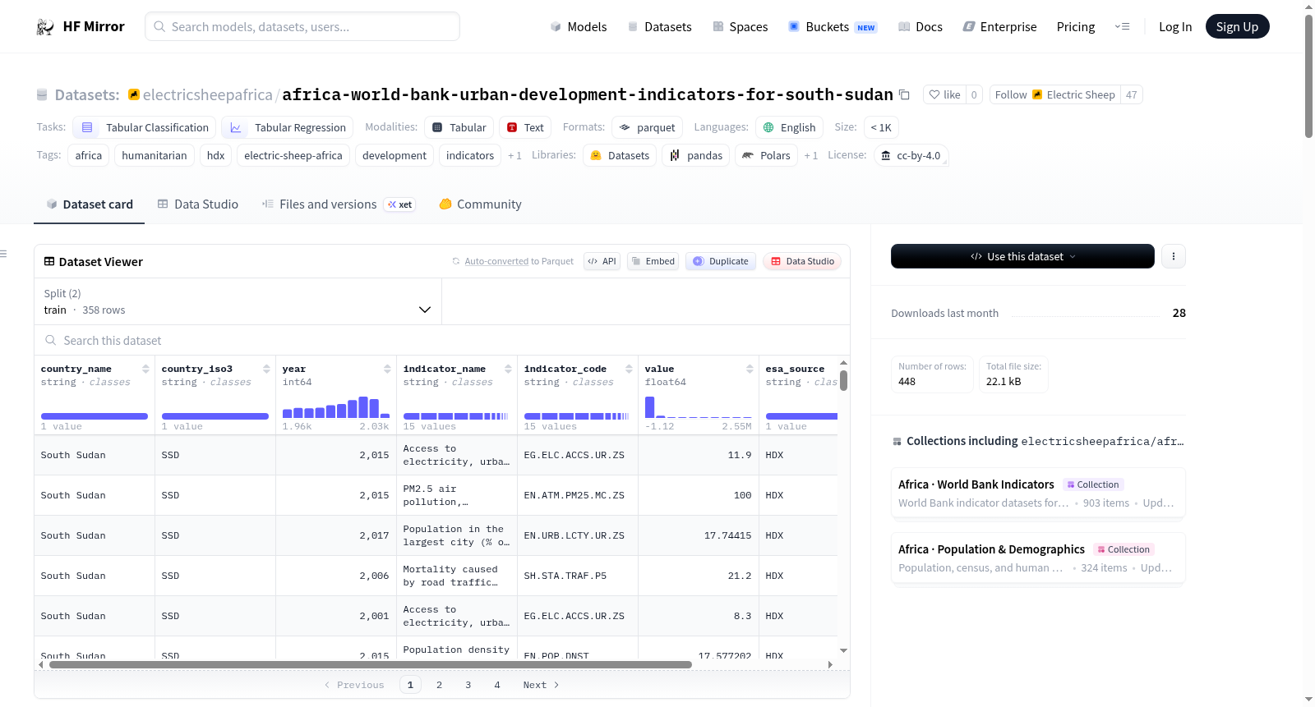This screenshot has width=1315, height=707.
Task: Click the xet badge
Action: pos(400,204)
